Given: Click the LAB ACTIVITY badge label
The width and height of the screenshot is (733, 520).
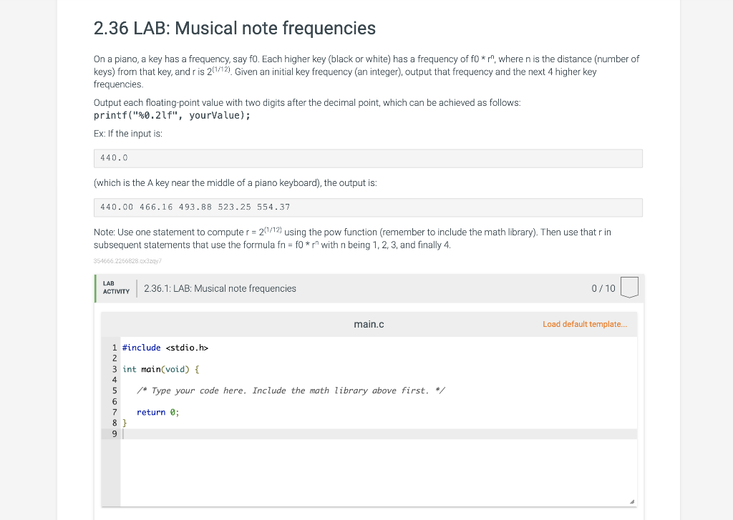Looking at the screenshot, I should (x=116, y=288).
